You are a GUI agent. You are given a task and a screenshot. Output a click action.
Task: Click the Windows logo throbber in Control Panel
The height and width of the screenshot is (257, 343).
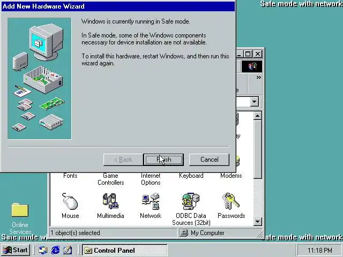[x=251, y=66]
